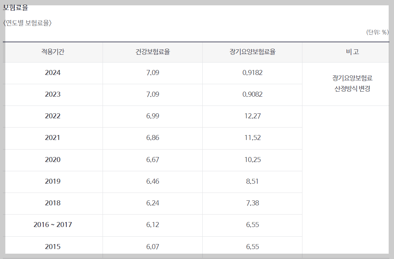394x259 pixels.
Task: Click the 0.9182 rate value for 2024
Action: (x=252, y=73)
